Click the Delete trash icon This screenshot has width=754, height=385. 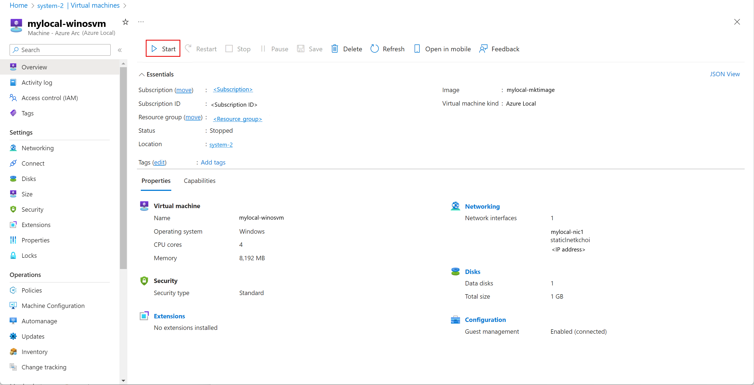[335, 49]
